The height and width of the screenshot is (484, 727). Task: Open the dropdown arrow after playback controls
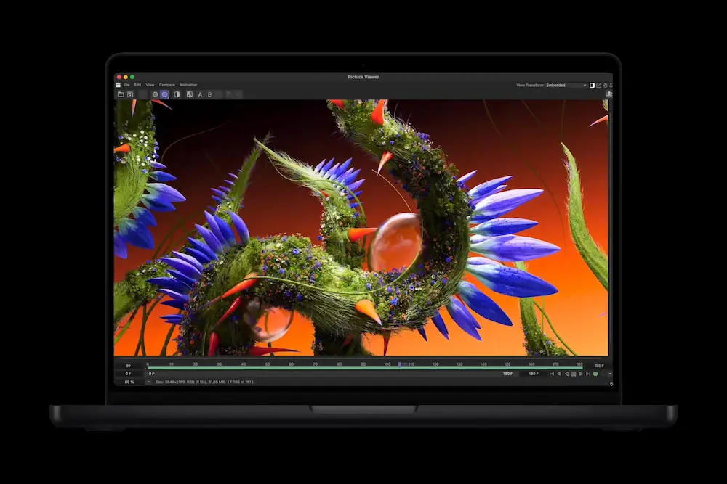point(609,374)
